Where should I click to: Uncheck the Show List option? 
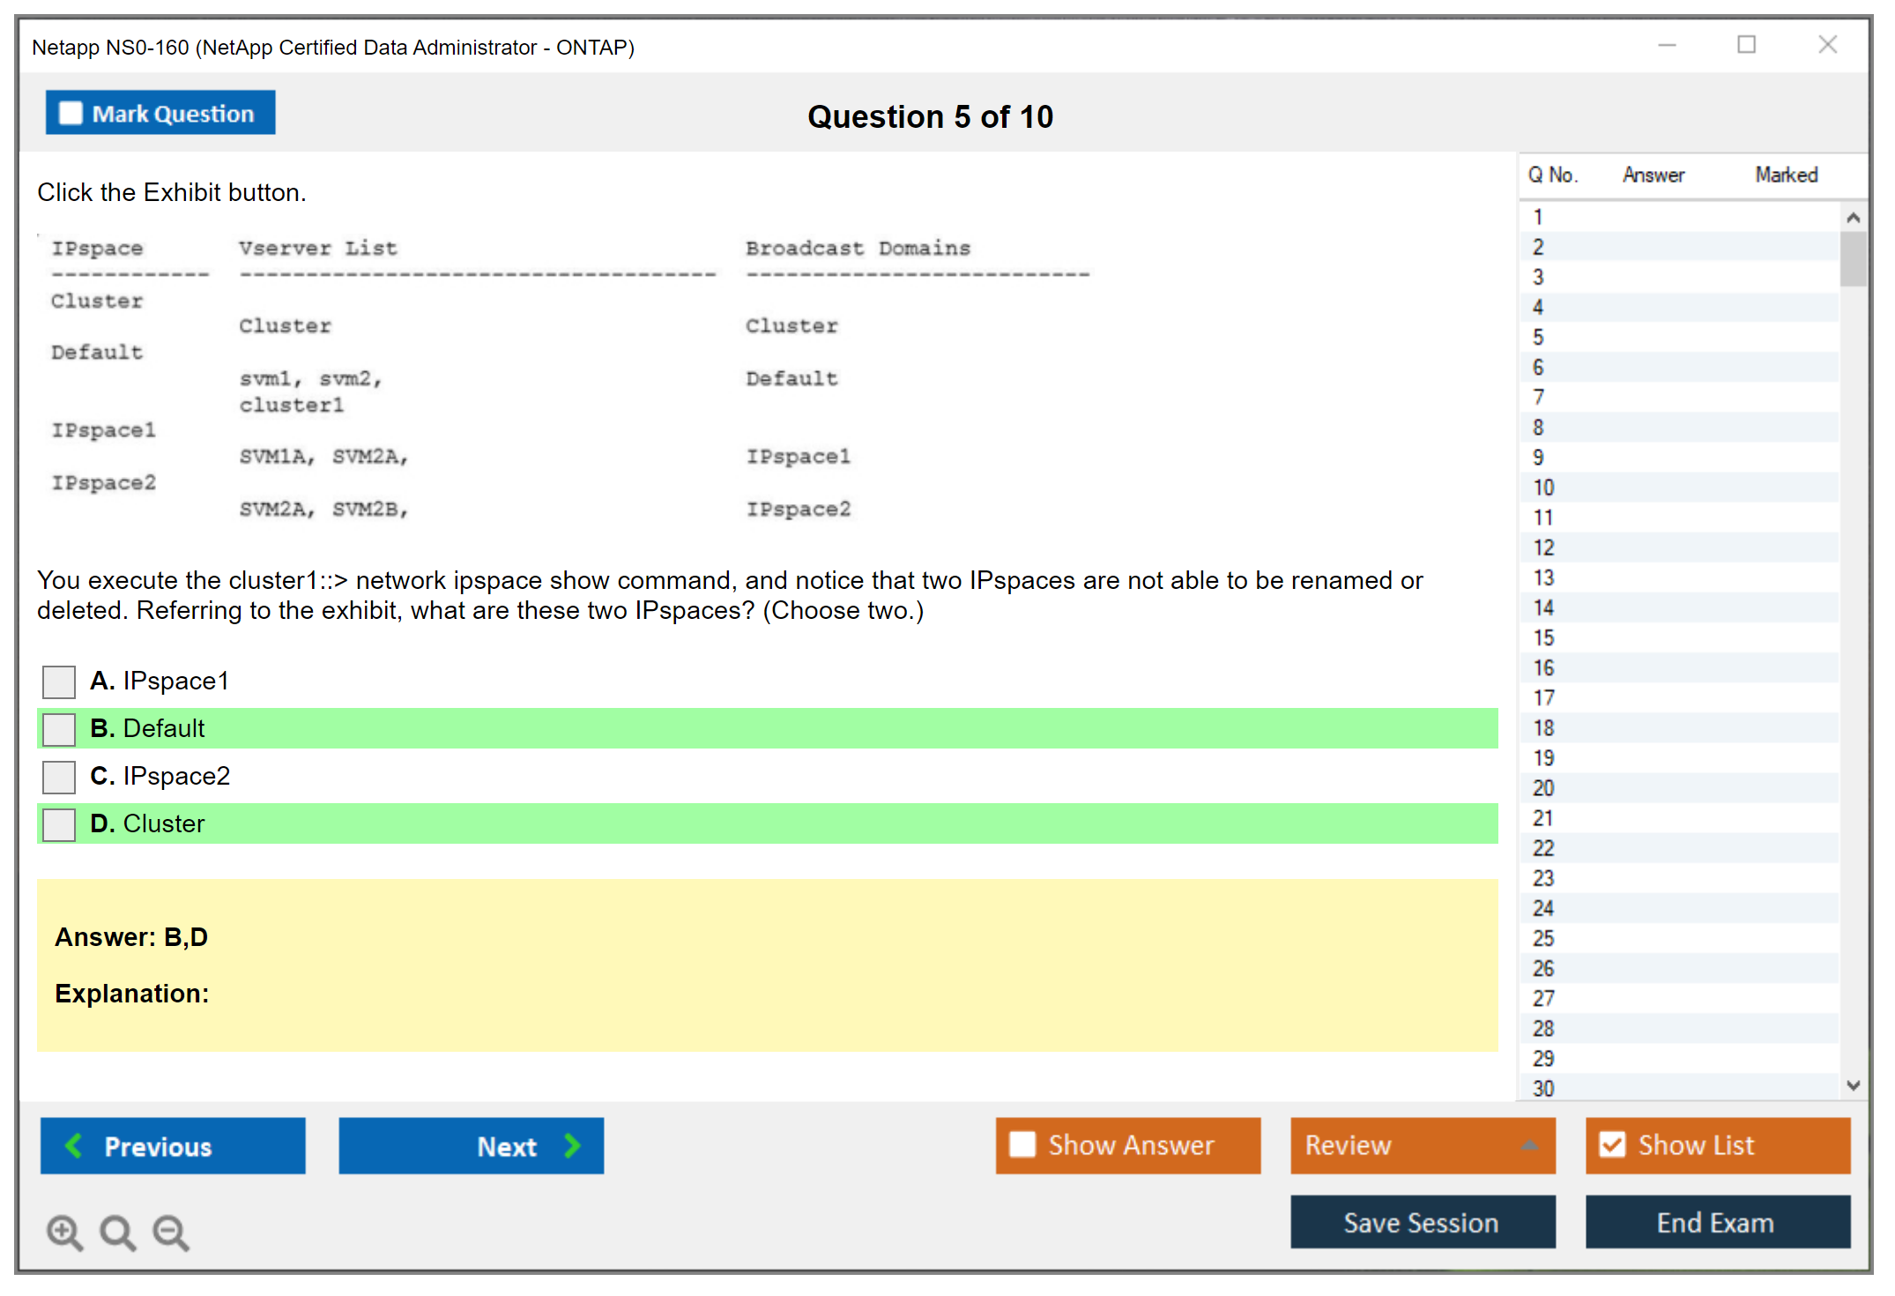coord(1612,1144)
